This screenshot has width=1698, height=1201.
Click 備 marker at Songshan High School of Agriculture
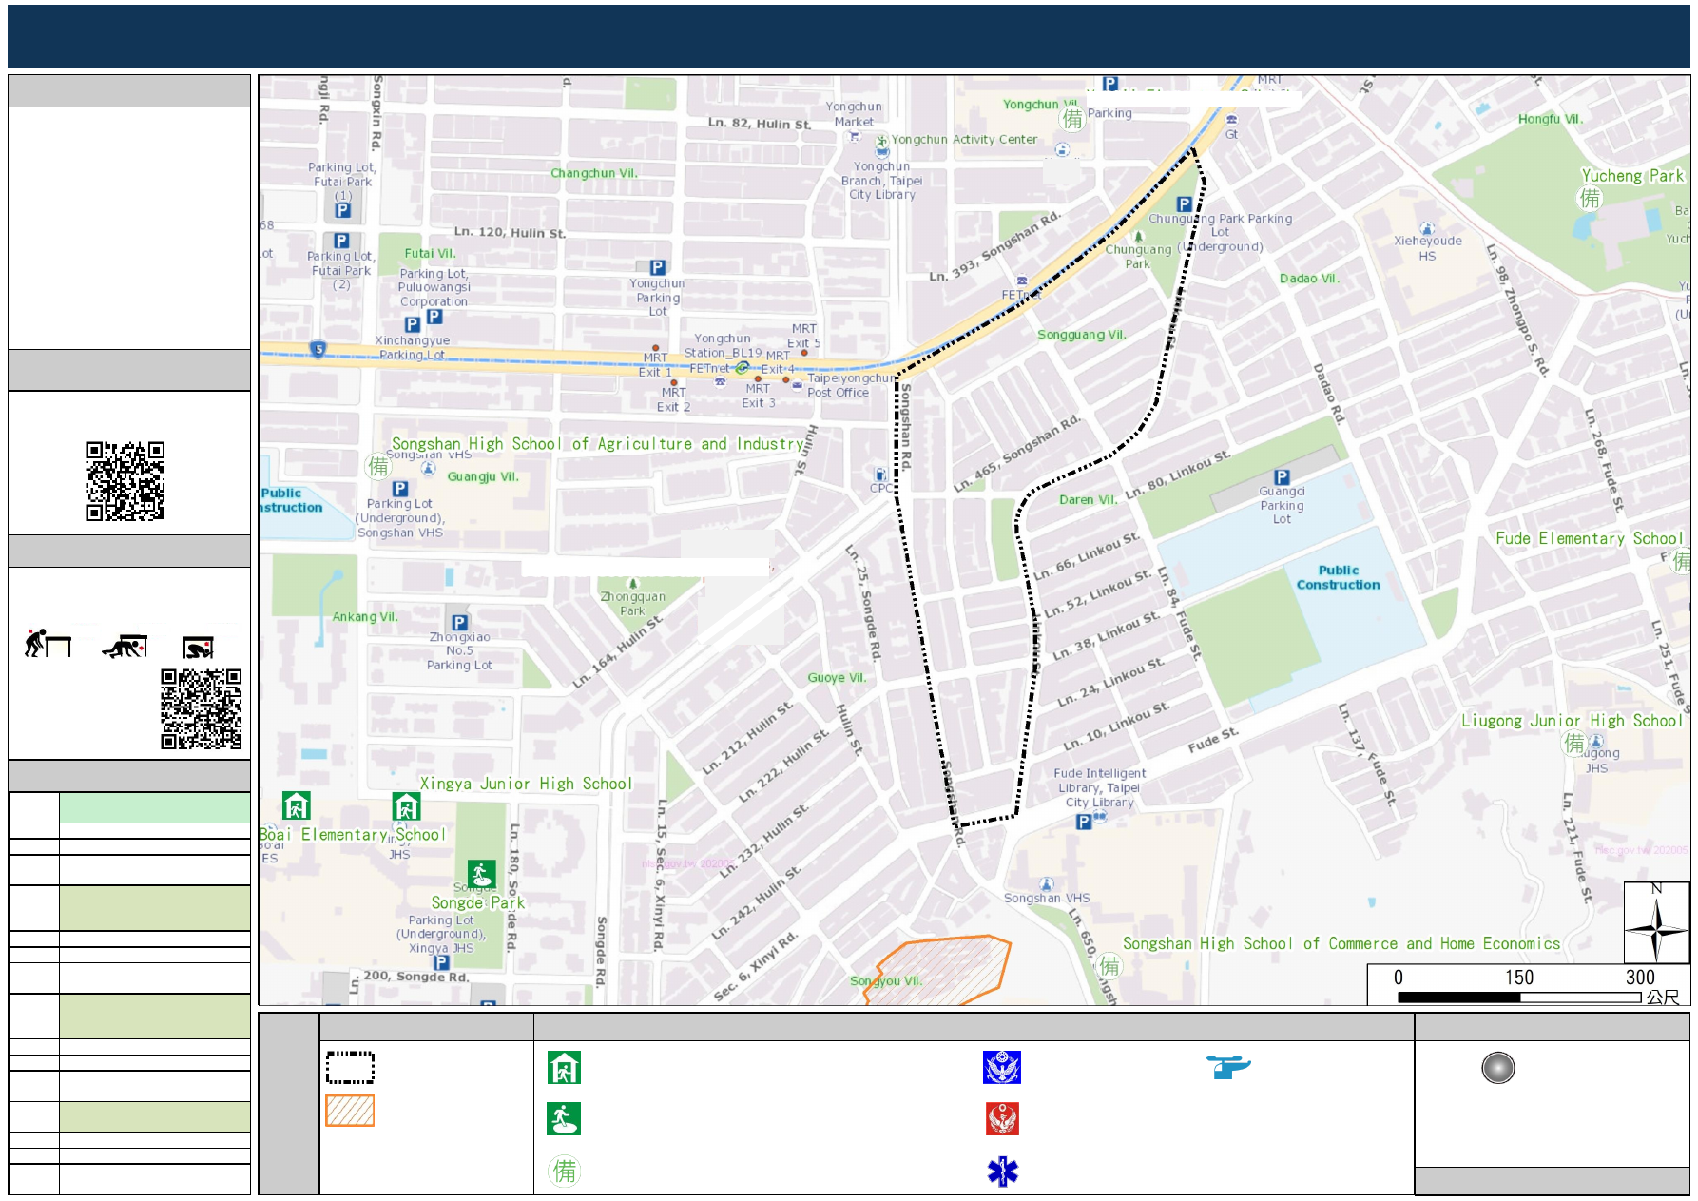378,465
